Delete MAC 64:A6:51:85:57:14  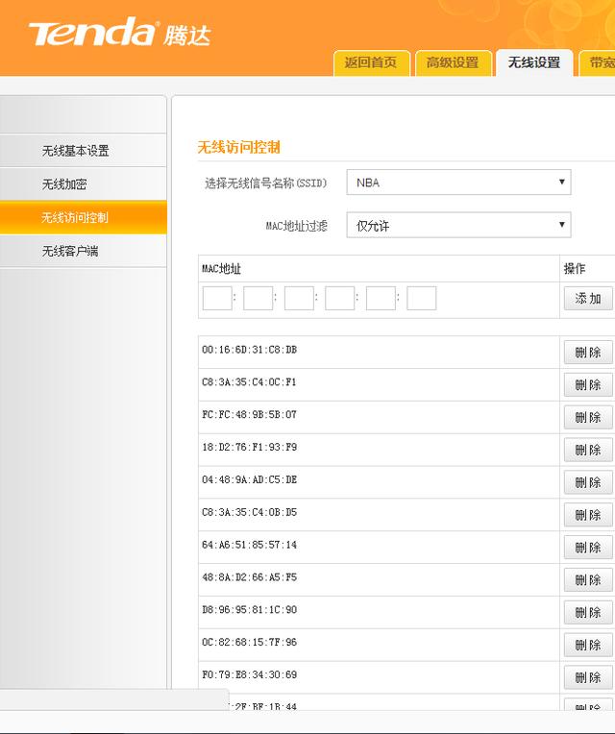[x=588, y=548]
